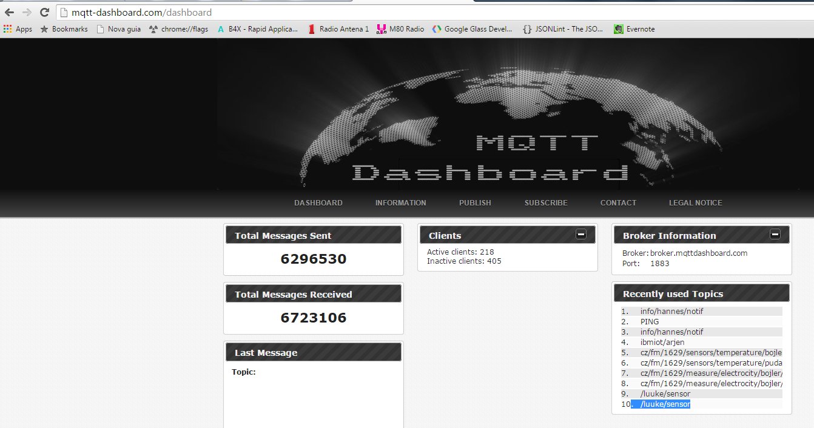The width and height of the screenshot is (814, 428).
Task: Reload the page with refresh icon
Action: [44, 12]
